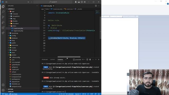The image size is (169, 95).
Task: Close the terminal panel
Action: pos(98,60)
